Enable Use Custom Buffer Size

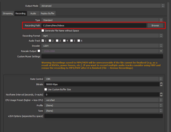(46, 89)
